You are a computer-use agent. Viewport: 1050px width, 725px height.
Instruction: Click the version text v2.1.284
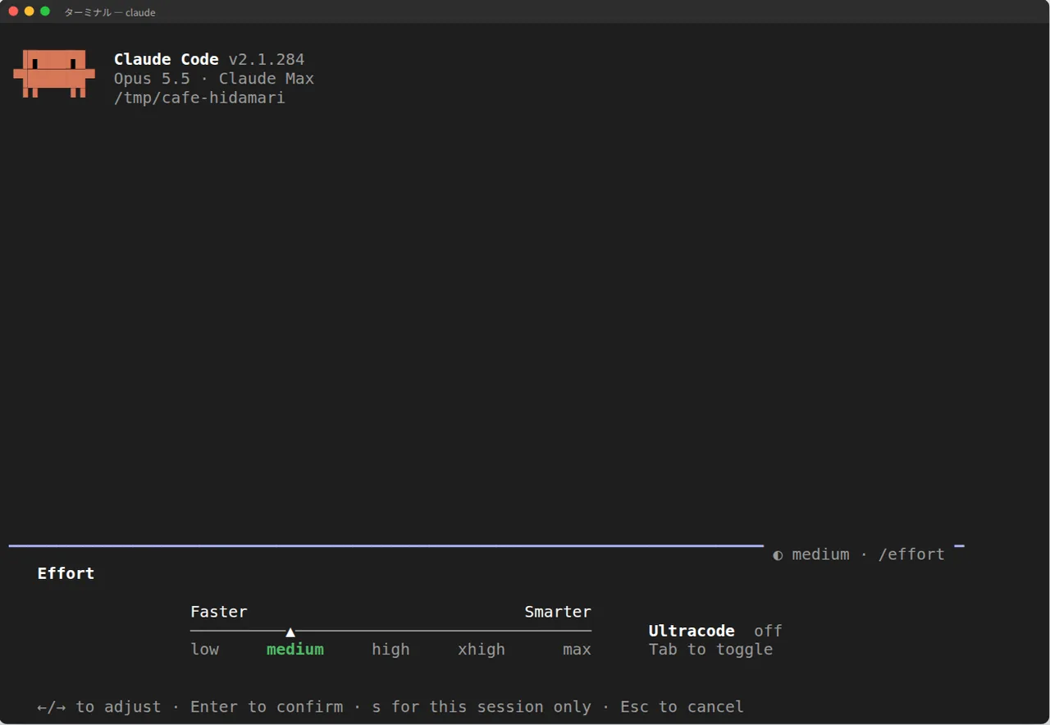(267, 59)
